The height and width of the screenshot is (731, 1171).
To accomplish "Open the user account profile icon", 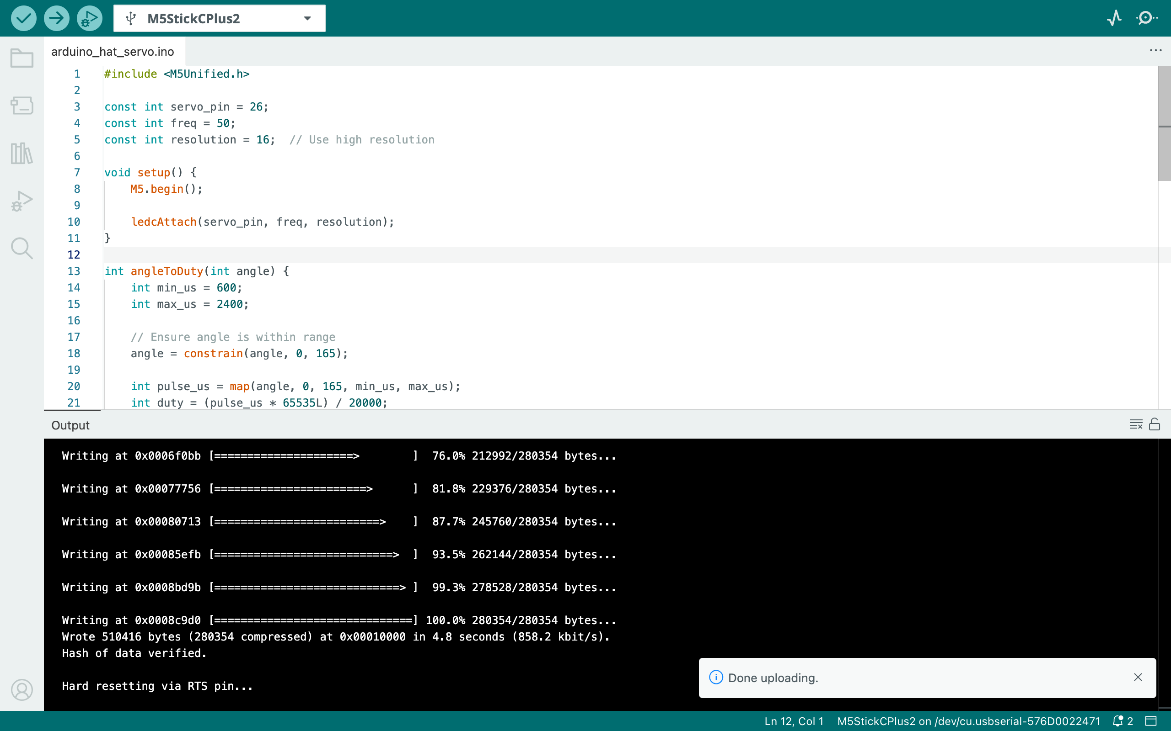I will tap(22, 690).
